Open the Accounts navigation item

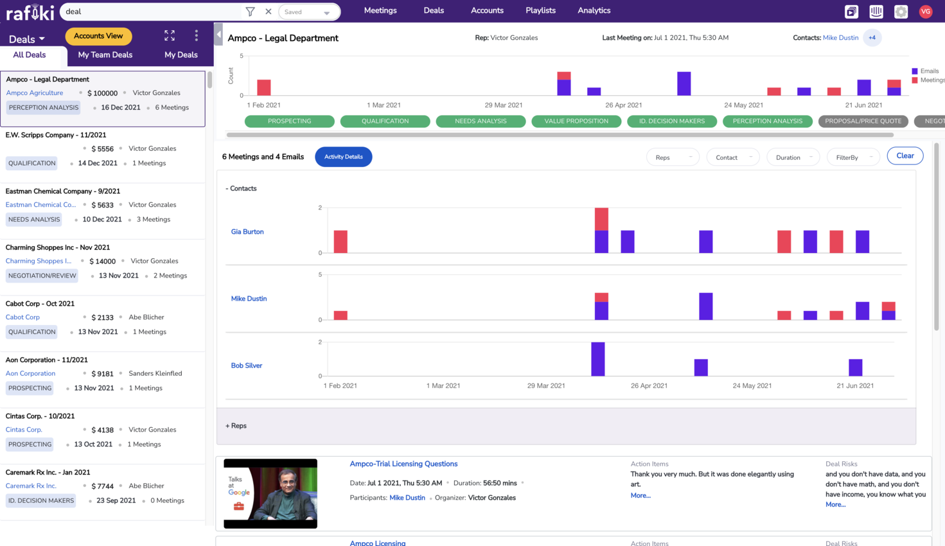pyautogui.click(x=487, y=11)
